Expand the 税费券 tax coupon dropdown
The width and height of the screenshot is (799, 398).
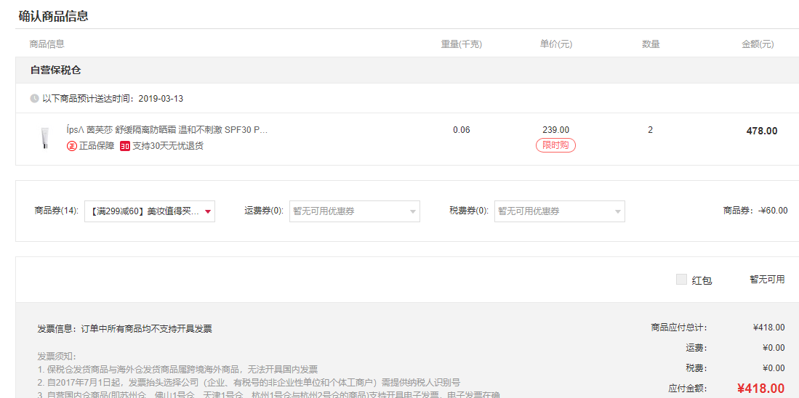coord(559,211)
